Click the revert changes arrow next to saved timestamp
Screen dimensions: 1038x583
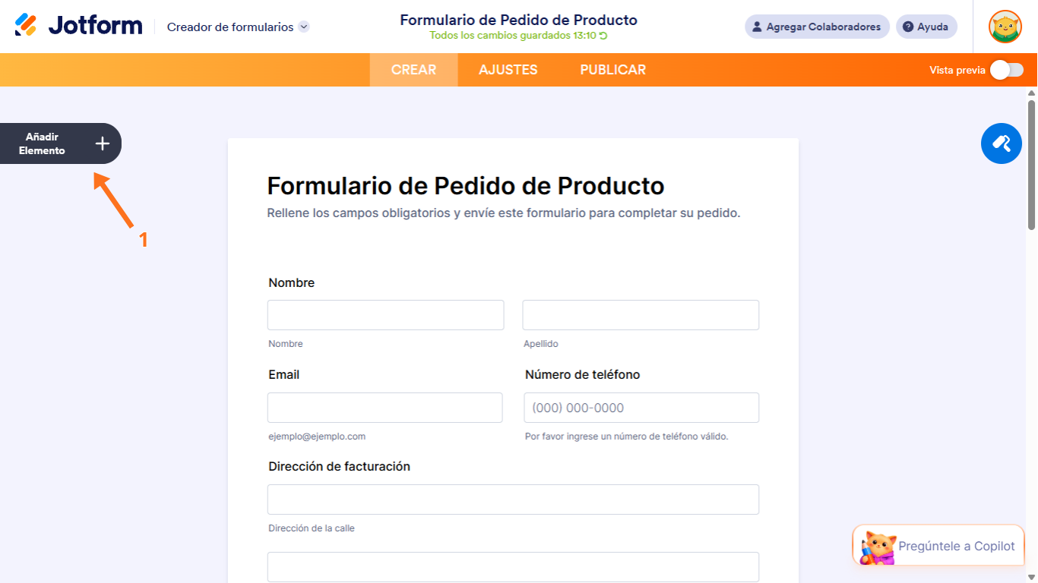605,34
